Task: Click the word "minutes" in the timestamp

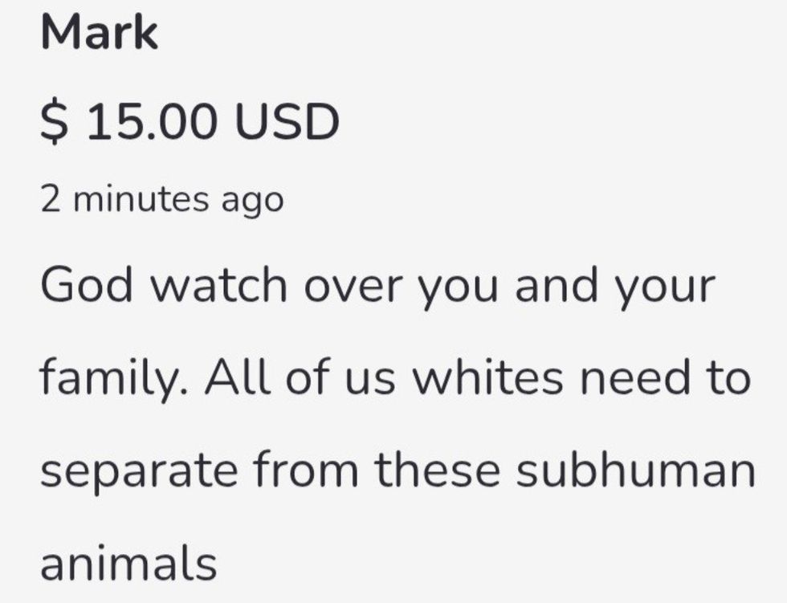Action: point(141,199)
